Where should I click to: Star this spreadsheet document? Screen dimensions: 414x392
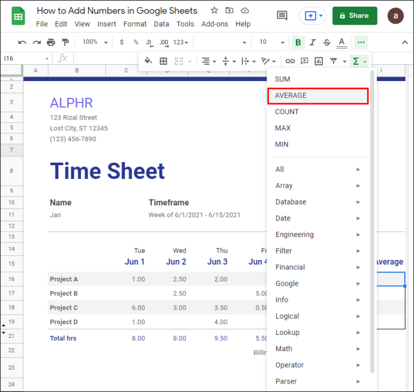tap(214, 11)
